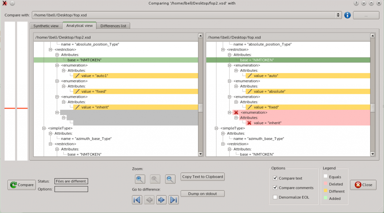
Task: Collapse deleted enumeration node in right pane
Action: point(229,112)
